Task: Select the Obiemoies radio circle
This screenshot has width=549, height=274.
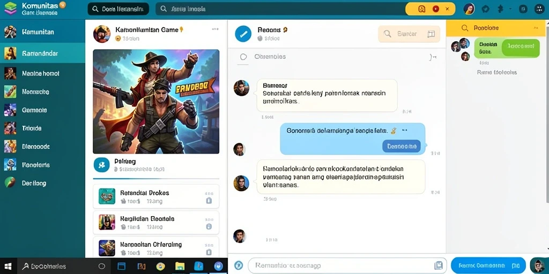Action: [243, 57]
